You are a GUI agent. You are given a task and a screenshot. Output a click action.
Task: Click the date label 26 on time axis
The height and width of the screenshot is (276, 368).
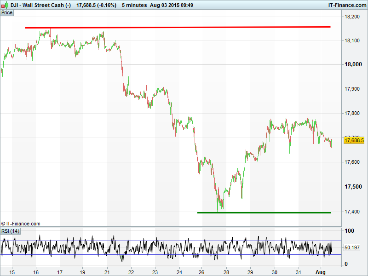tap(201, 272)
